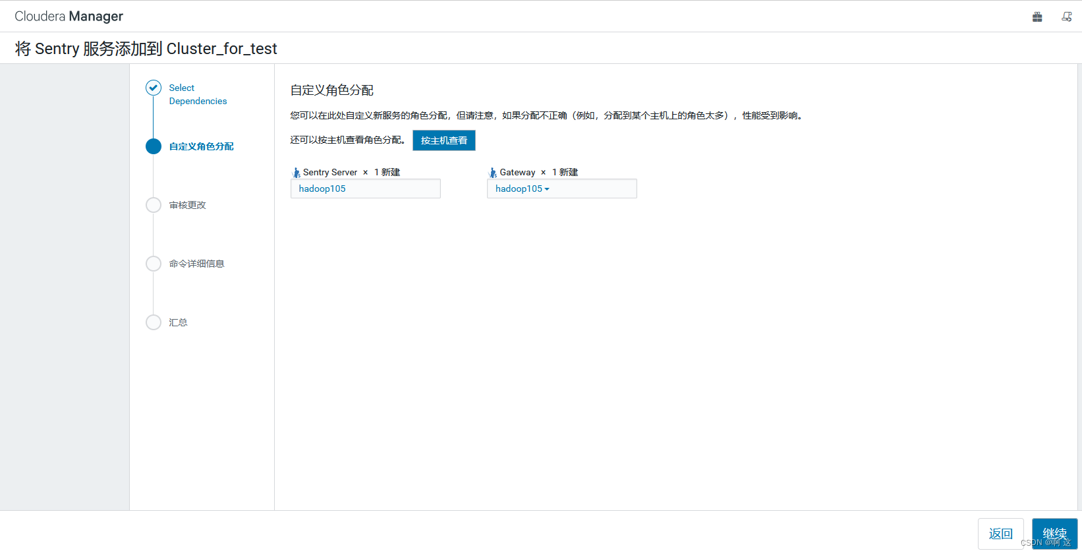Screen dimensions: 1082x553
Task: Go to Select Dependencies step
Action: pos(198,94)
